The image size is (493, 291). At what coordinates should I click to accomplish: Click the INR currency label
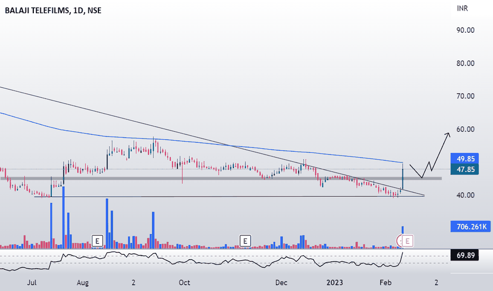[462, 8]
